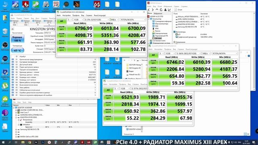This screenshot has height=145, width=258.
Task: Select the OBS Studio desktop shortcut
Action: point(5,46)
